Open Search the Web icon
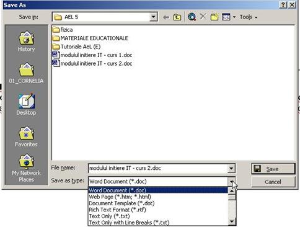The height and width of the screenshot is (227, 300). [x=192, y=17]
